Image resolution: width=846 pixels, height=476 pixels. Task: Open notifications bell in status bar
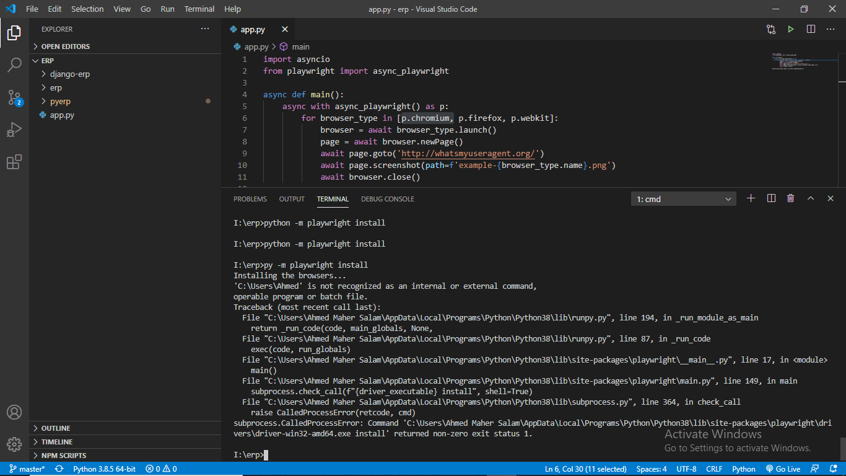[833, 469]
